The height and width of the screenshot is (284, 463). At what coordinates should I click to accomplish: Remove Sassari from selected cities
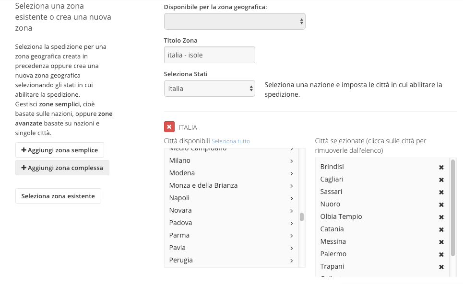point(441,192)
